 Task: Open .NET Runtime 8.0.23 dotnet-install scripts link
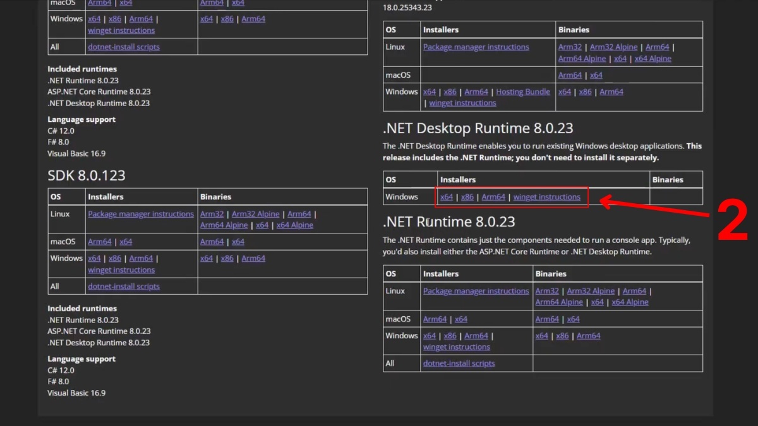(x=459, y=364)
